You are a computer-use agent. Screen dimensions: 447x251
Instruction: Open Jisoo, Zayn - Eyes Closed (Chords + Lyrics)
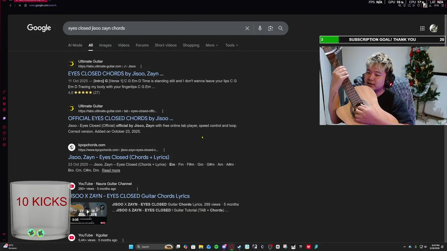click(118, 157)
